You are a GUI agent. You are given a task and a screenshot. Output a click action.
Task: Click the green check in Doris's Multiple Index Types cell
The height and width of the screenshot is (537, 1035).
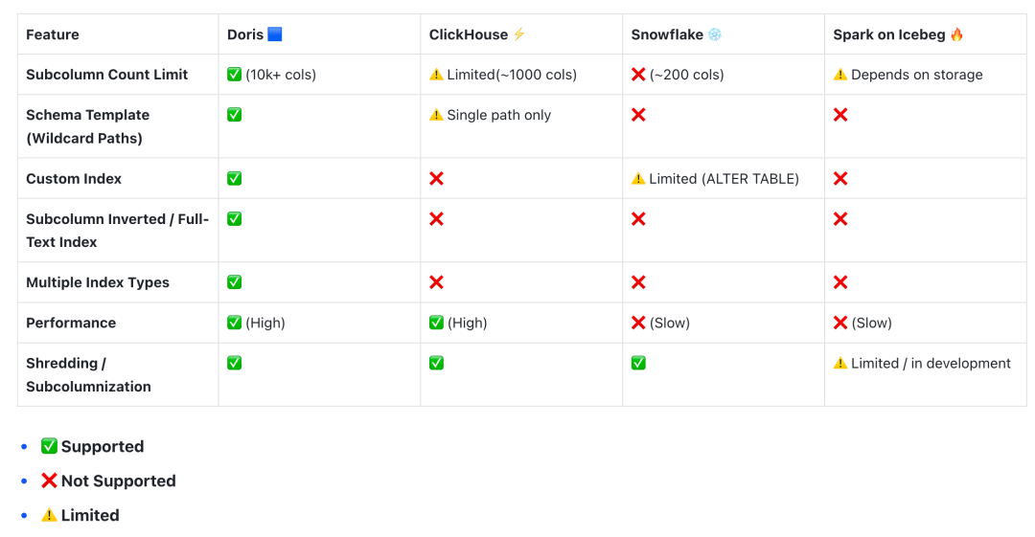pyautogui.click(x=234, y=282)
